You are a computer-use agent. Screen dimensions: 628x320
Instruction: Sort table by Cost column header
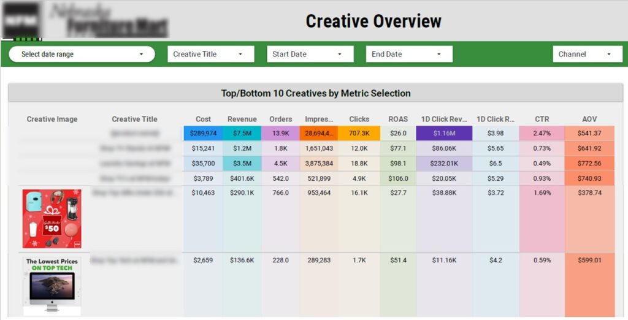tap(203, 119)
